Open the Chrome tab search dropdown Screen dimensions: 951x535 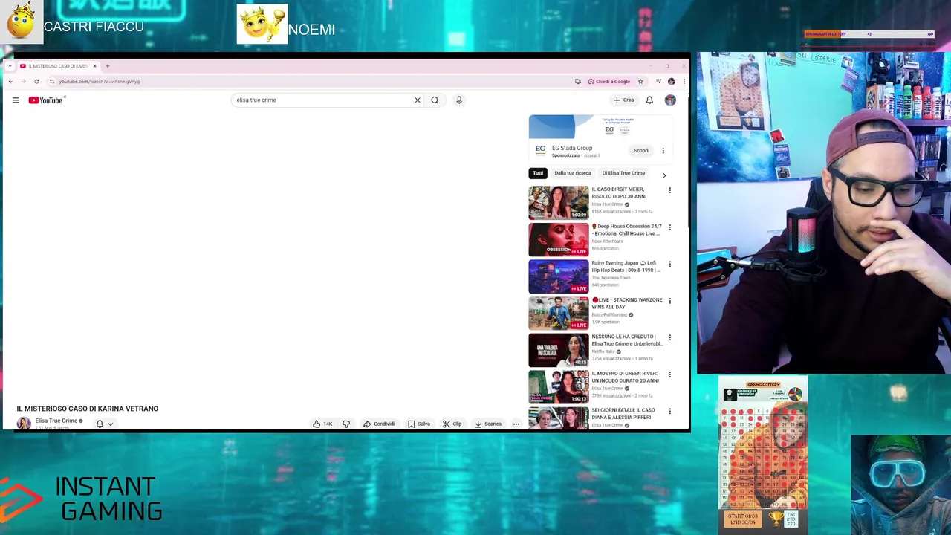click(x=10, y=66)
